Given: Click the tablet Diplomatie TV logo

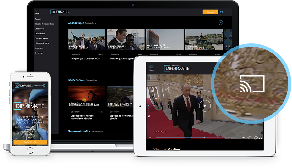Looking at the screenshot, I should click(x=177, y=68).
